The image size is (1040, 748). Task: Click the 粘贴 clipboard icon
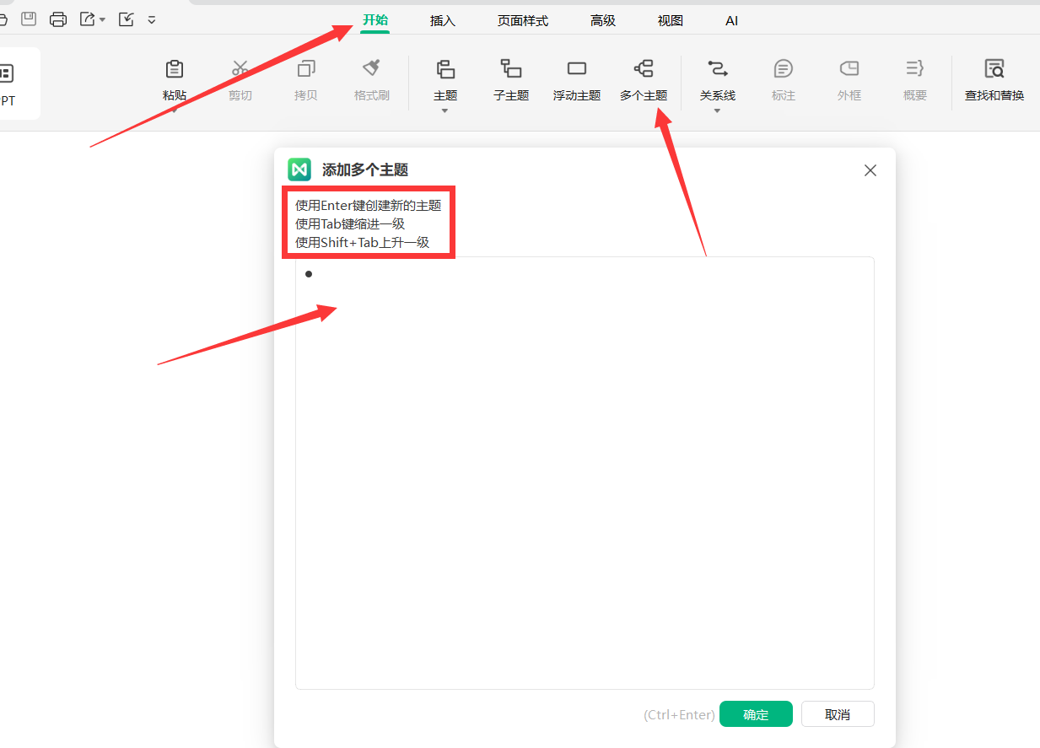pyautogui.click(x=175, y=69)
